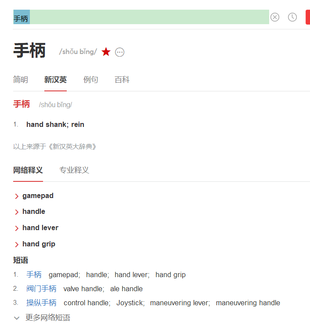Click the hand lever web definition text
This screenshot has width=310, height=325.
tap(40, 227)
